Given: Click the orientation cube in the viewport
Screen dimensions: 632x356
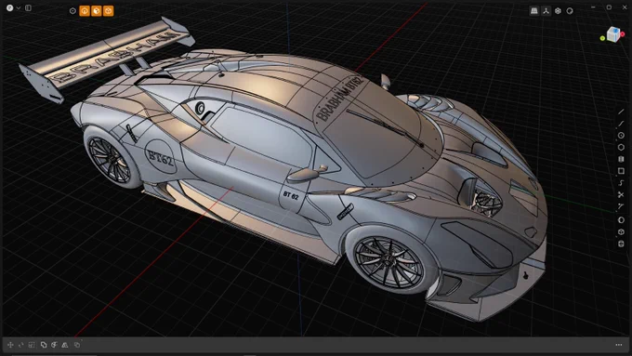Looking at the screenshot, I should [613, 34].
